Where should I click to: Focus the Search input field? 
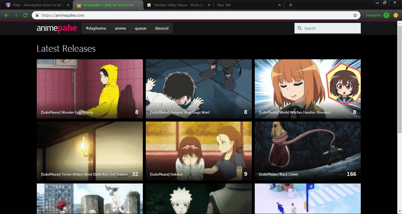click(327, 28)
